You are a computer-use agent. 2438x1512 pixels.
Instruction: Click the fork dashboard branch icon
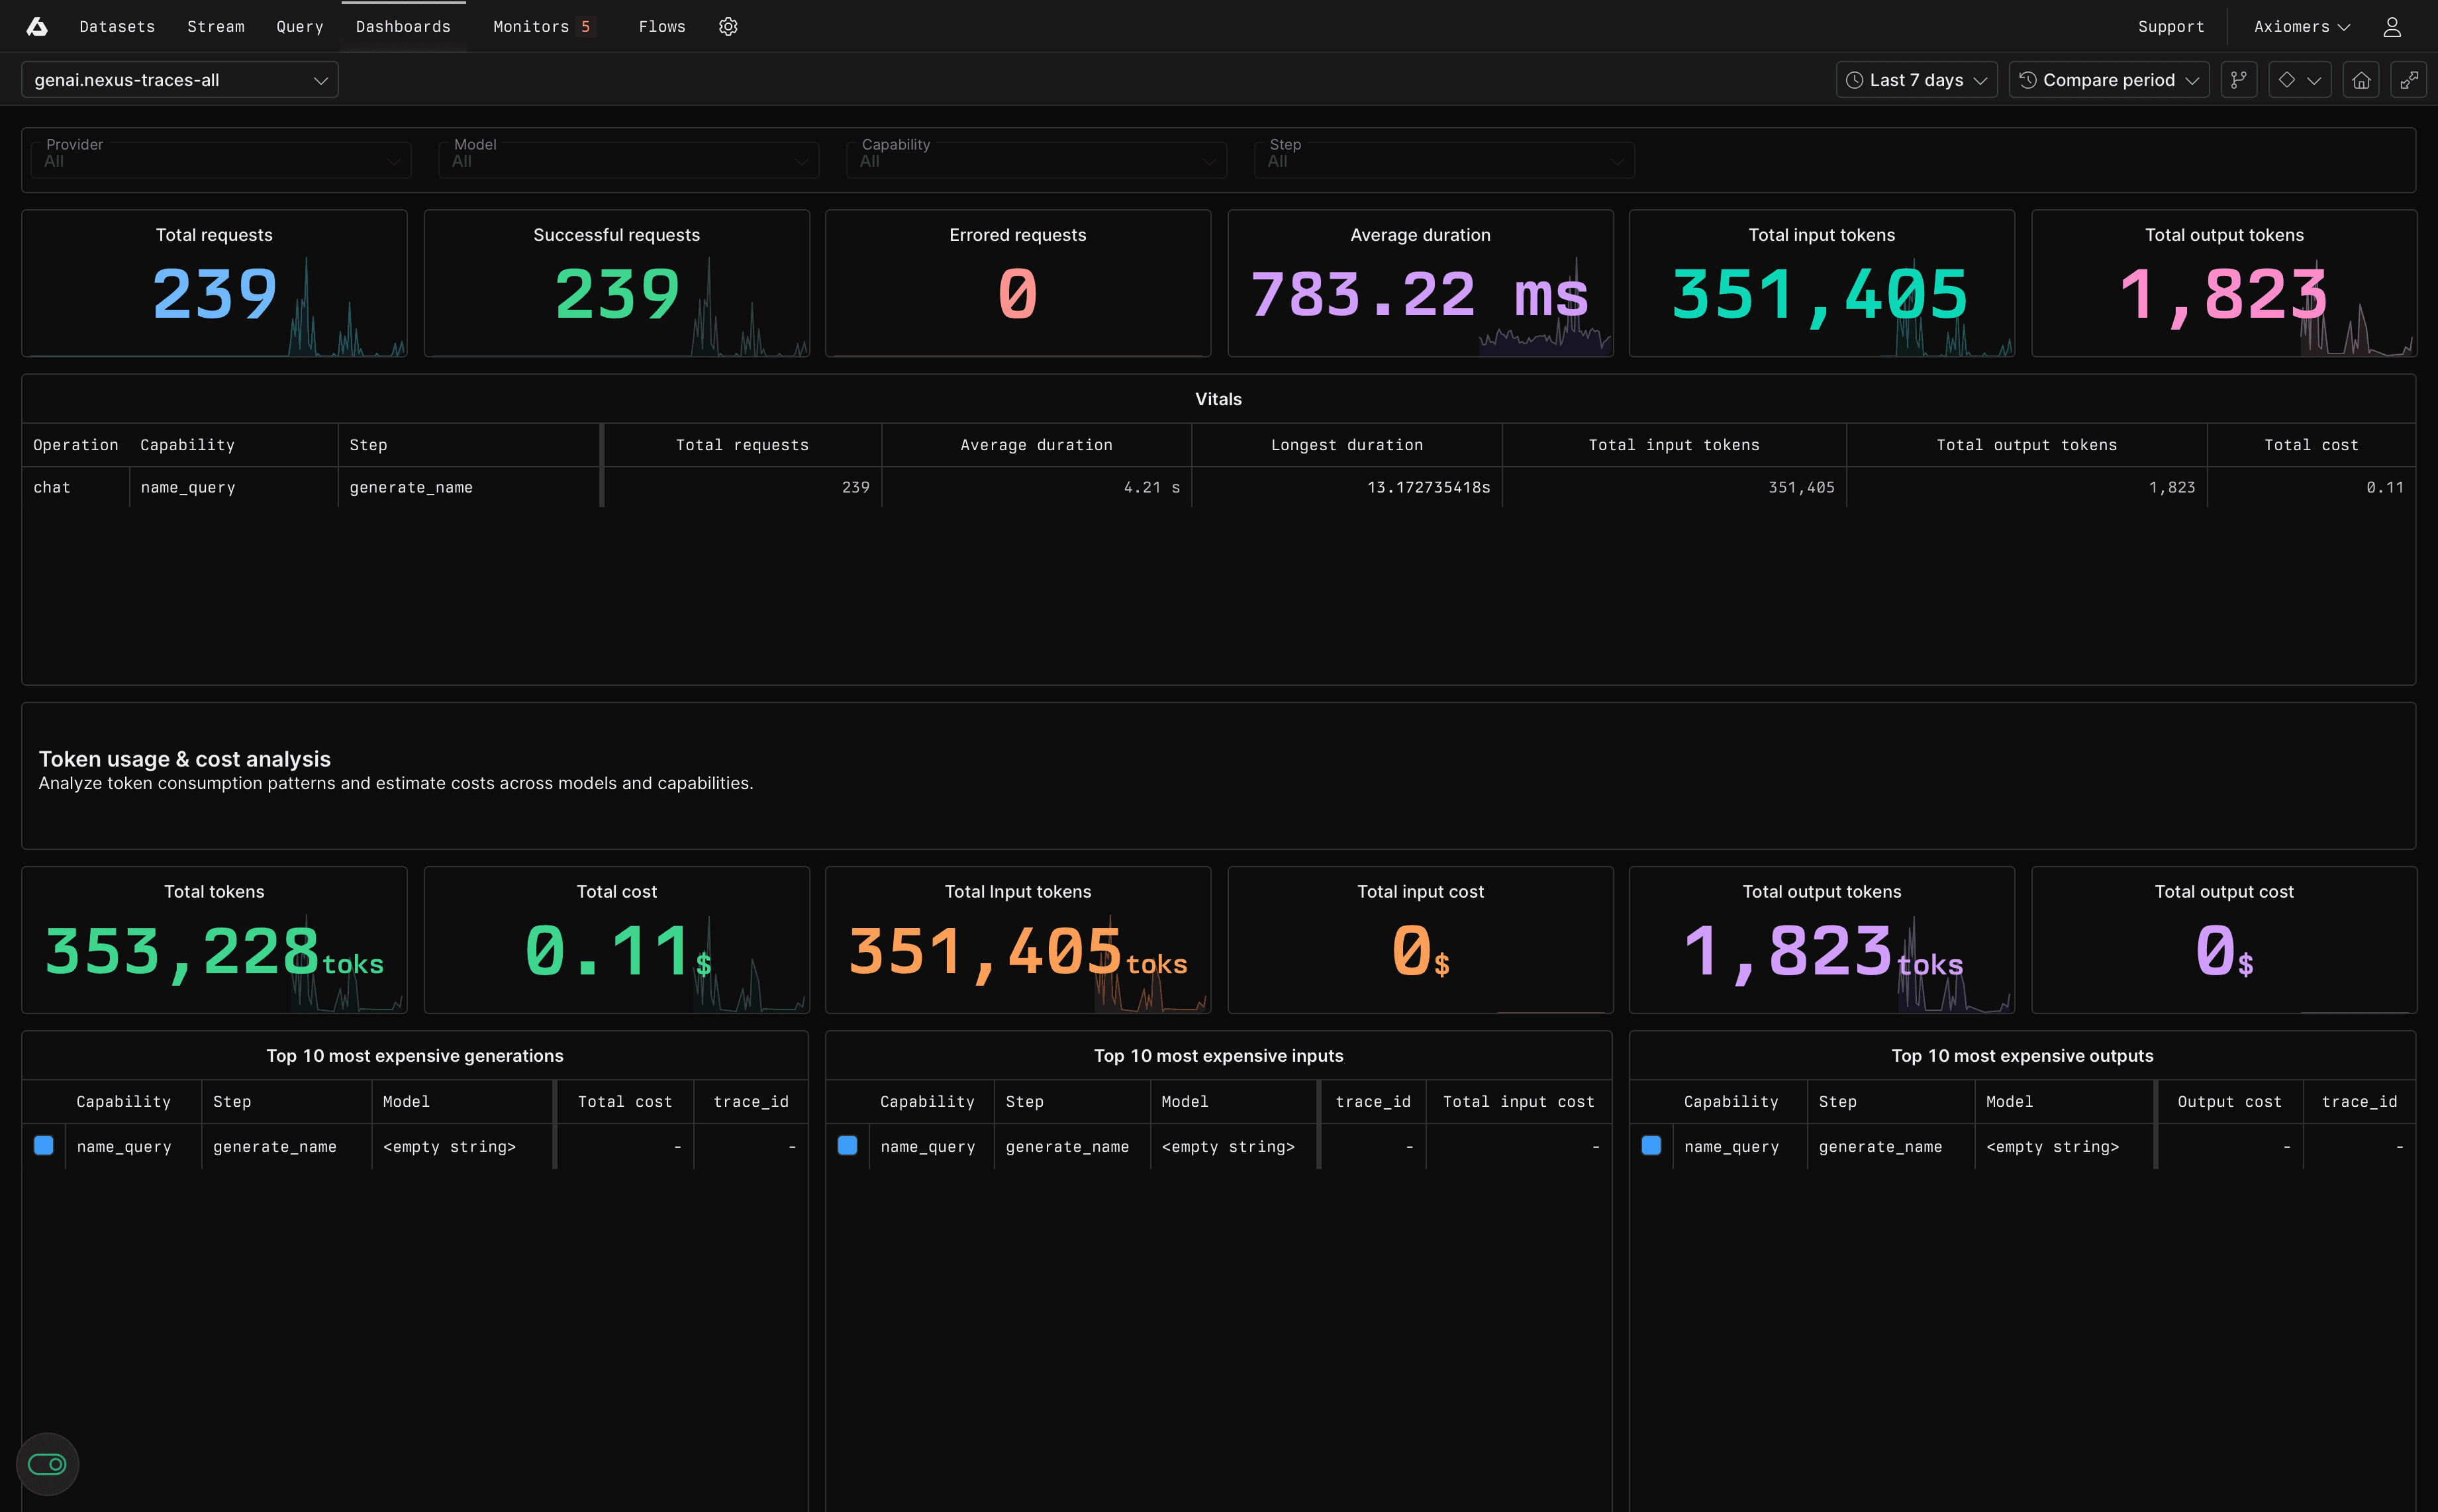coord(2239,80)
